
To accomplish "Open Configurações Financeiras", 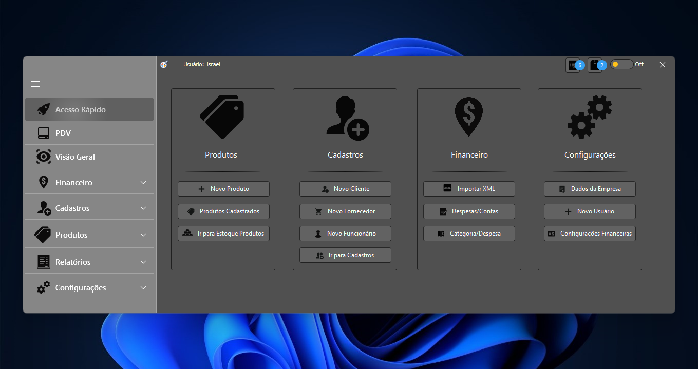I will [x=590, y=234].
